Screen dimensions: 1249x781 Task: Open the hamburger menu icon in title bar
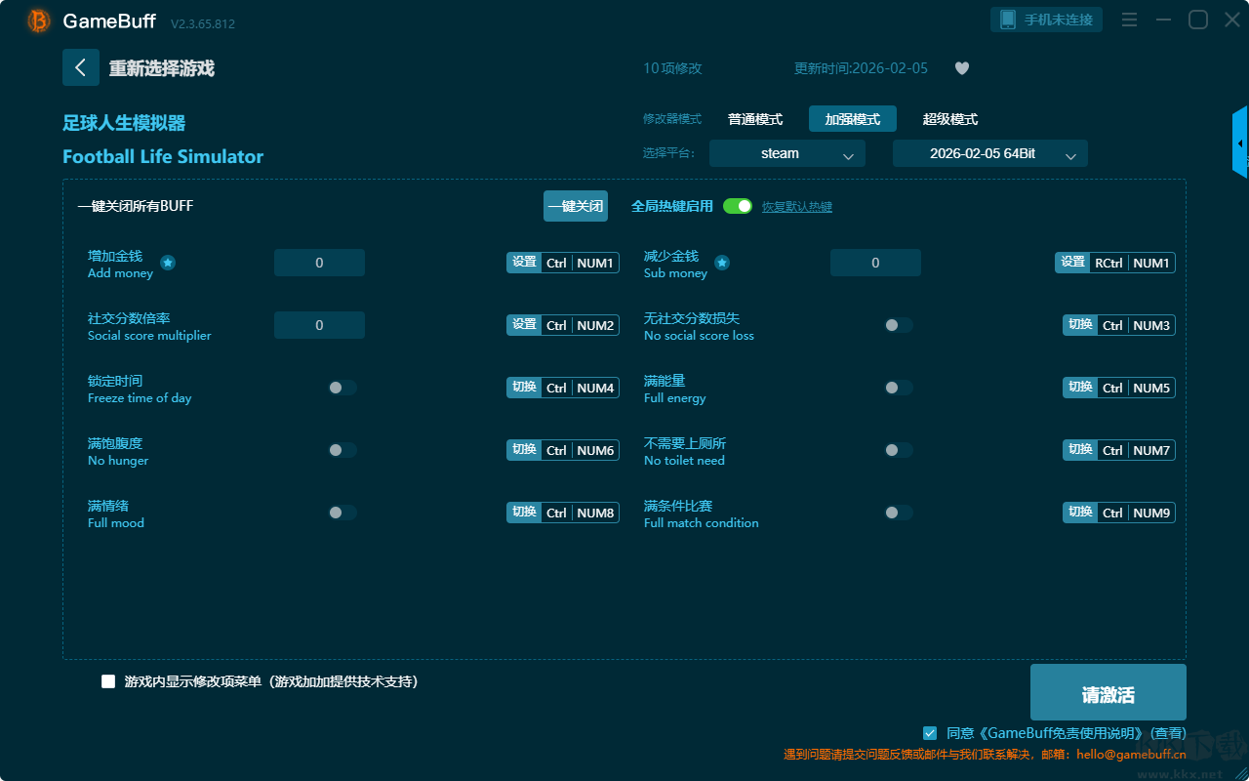click(1129, 20)
